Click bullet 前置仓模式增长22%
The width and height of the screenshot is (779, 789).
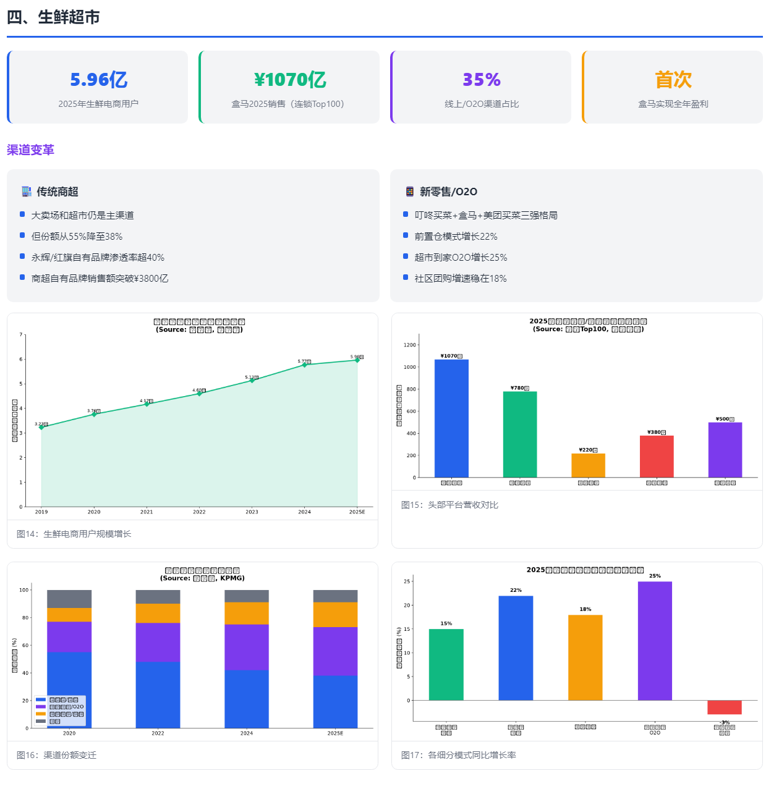pos(456,237)
